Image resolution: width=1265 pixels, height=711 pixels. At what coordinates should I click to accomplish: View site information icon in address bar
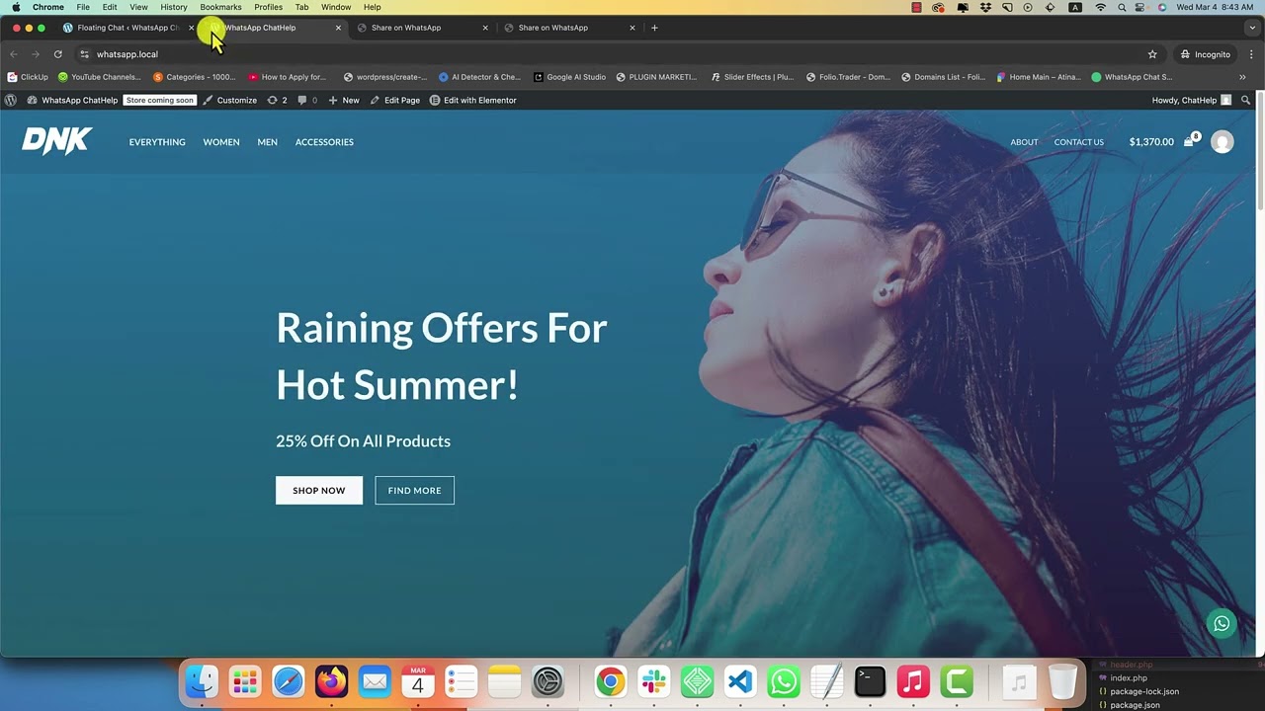pyautogui.click(x=84, y=54)
